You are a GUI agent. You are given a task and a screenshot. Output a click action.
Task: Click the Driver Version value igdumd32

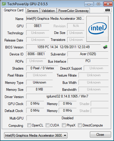(67, 96)
